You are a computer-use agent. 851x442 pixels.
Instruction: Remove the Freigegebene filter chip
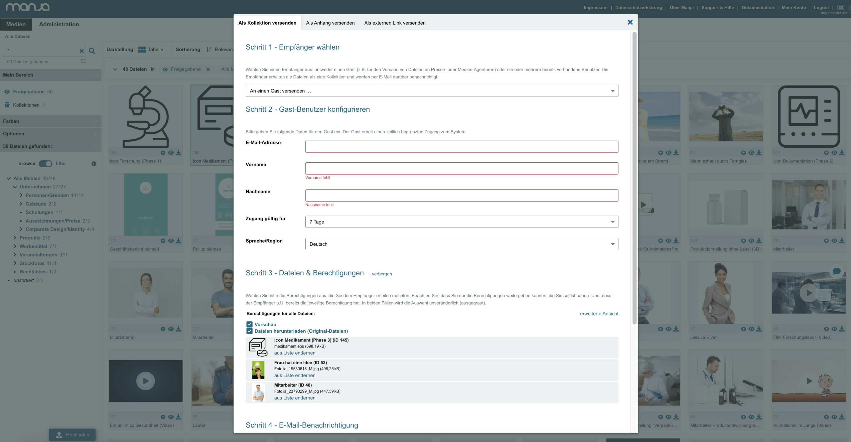click(208, 69)
